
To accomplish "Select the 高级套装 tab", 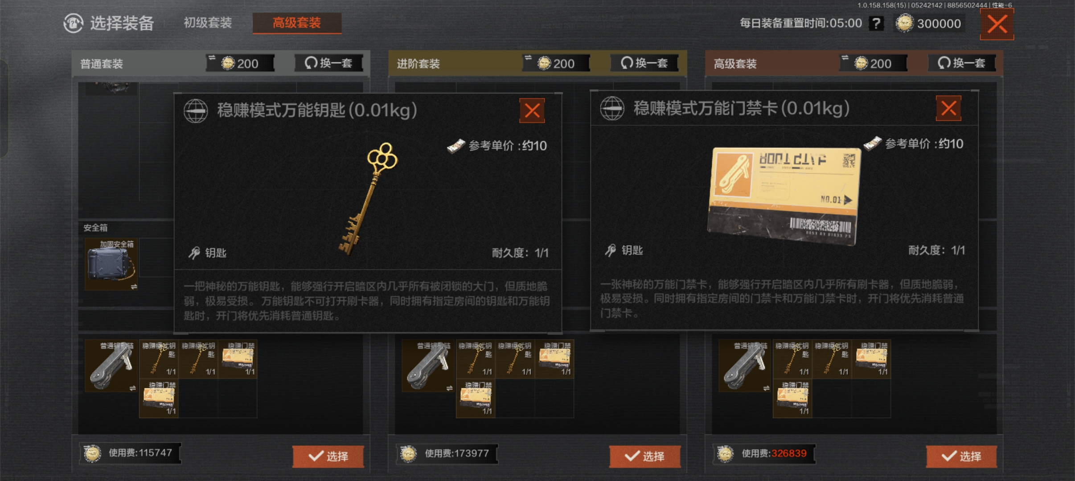I will [297, 23].
